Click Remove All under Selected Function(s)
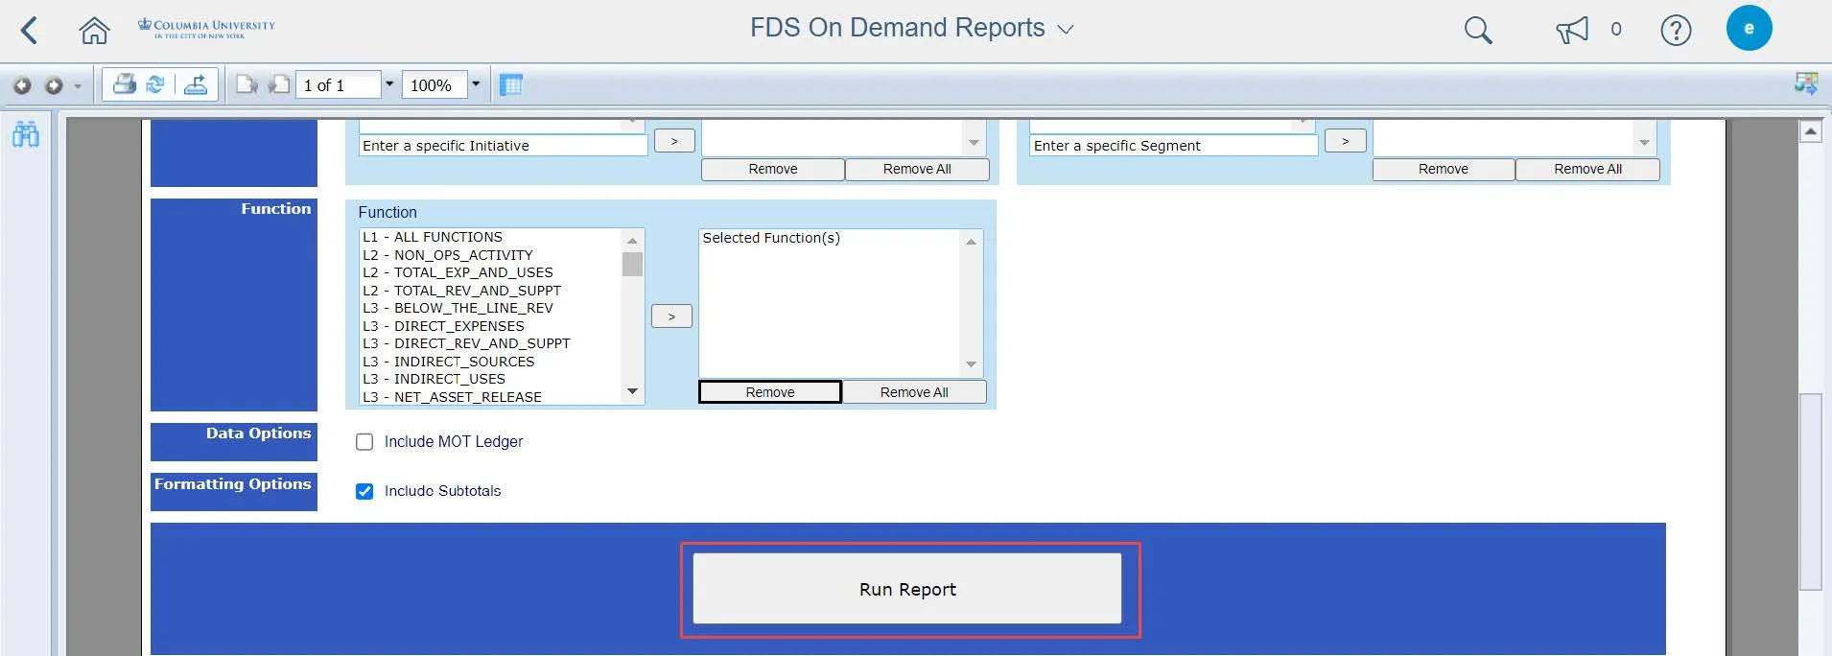The width and height of the screenshot is (1832, 656). tap(914, 392)
